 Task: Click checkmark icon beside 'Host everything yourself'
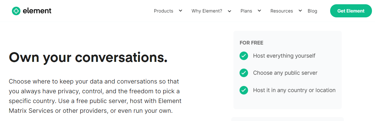coord(244,56)
